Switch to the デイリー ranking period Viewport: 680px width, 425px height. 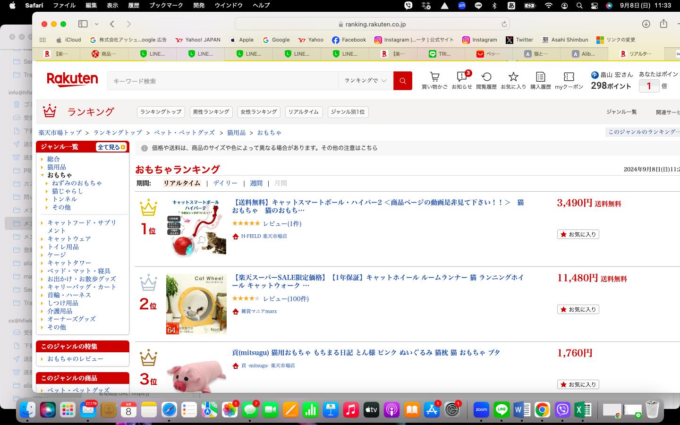click(x=225, y=183)
